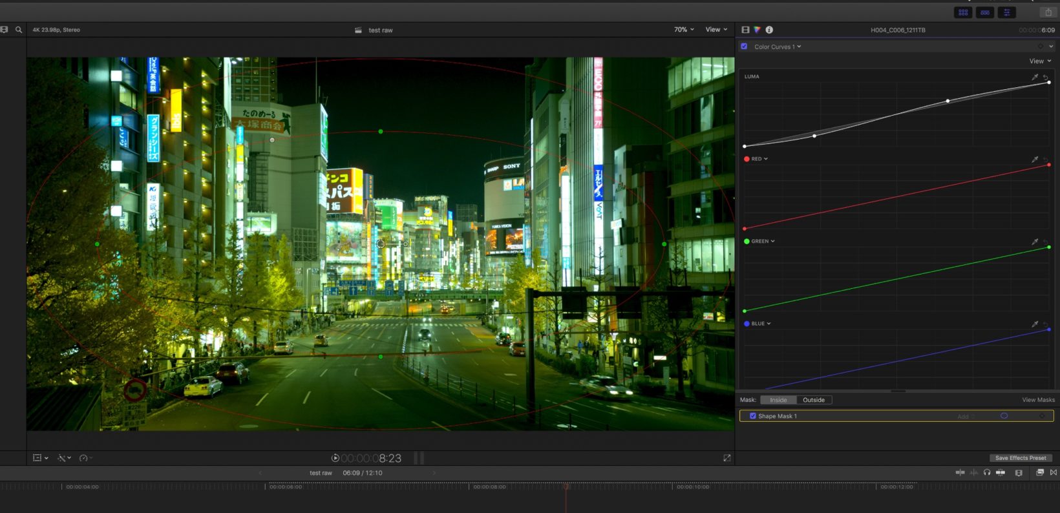Select the Red curve eyedropper
The width and height of the screenshot is (1060, 513).
(1035, 159)
